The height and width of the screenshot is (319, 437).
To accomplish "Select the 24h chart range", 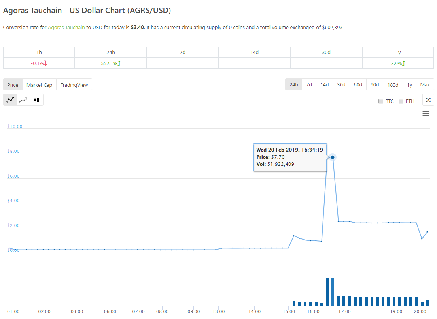I will pos(294,84).
